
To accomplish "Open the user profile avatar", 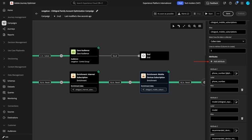I will point(248,3).
